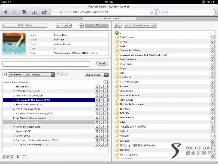Stop the playback
The width and height of the screenshot is (218, 164).
click(x=66, y=25)
